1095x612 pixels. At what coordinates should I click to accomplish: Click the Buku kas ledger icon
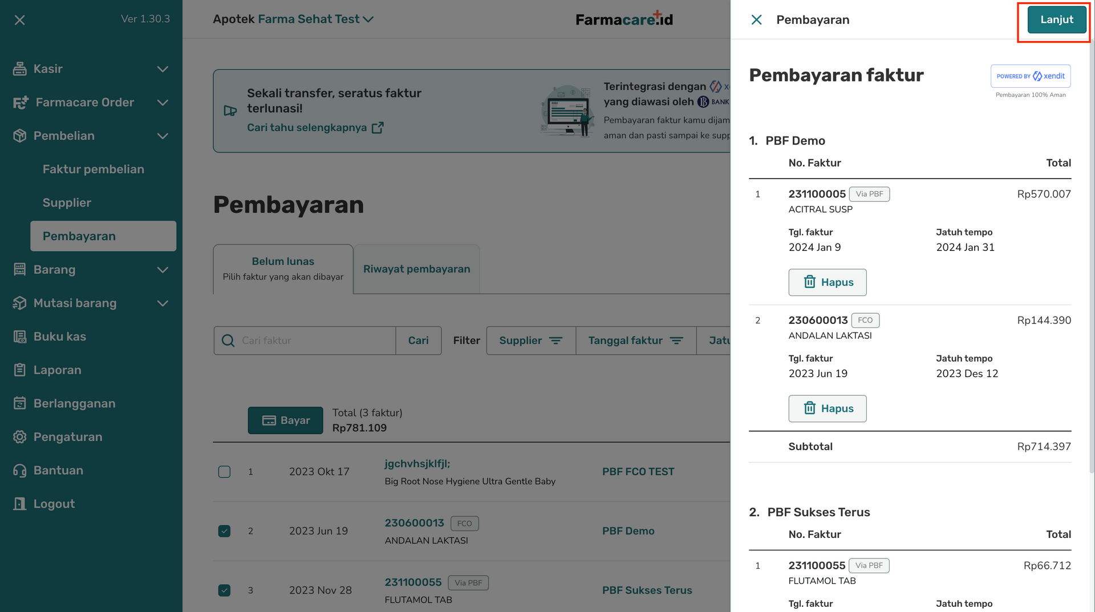20,337
